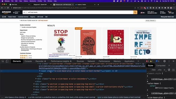This screenshot has width=176, height=99.
Task: Check Kindle Unlimited Eligible
Action: click(21, 27)
